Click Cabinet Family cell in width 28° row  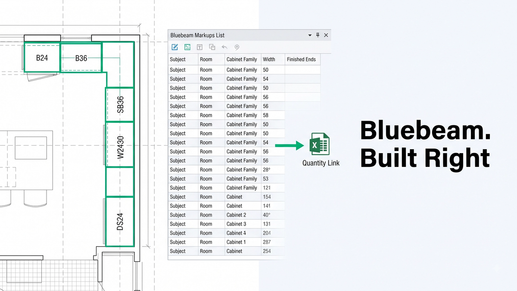tap(243, 170)
